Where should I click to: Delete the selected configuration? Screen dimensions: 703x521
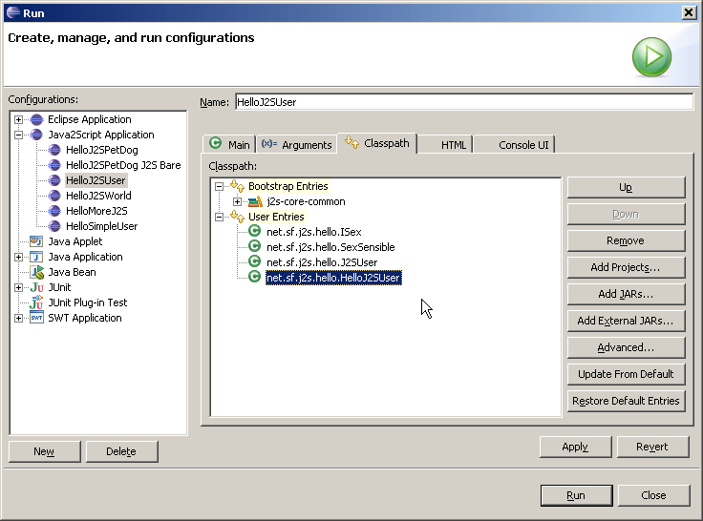121,451
